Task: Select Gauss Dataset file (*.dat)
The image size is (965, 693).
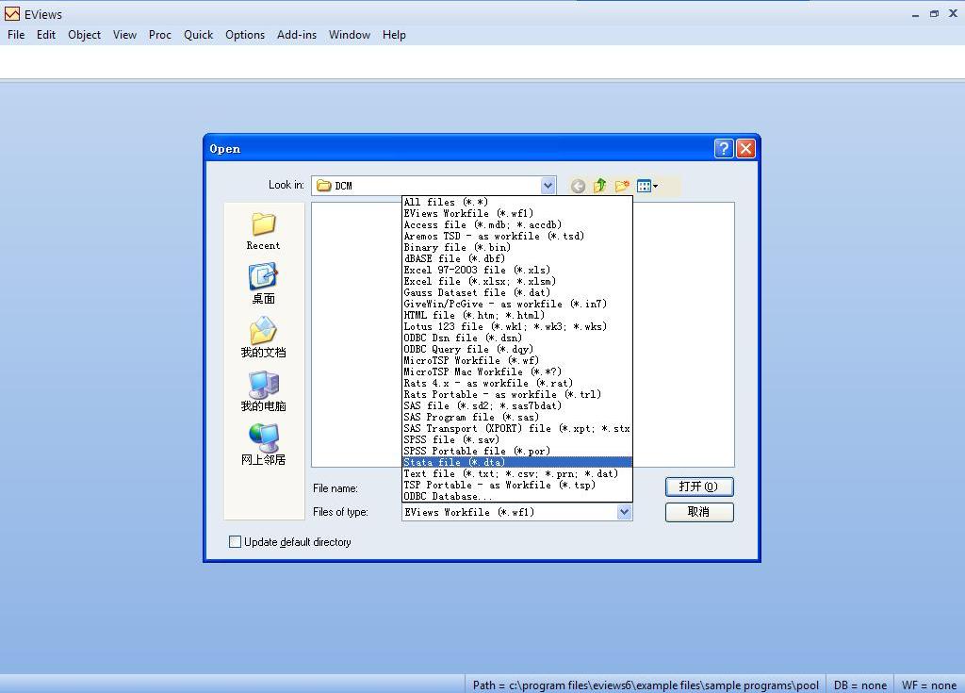Action: click(x=517, y=292)
